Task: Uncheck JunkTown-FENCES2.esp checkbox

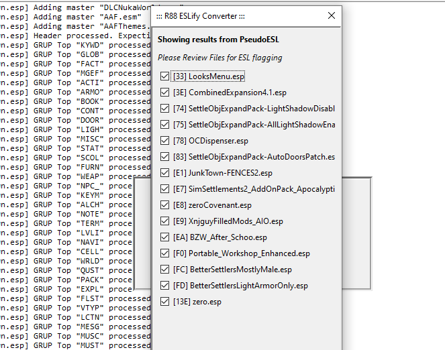Action: coord(165,173)
